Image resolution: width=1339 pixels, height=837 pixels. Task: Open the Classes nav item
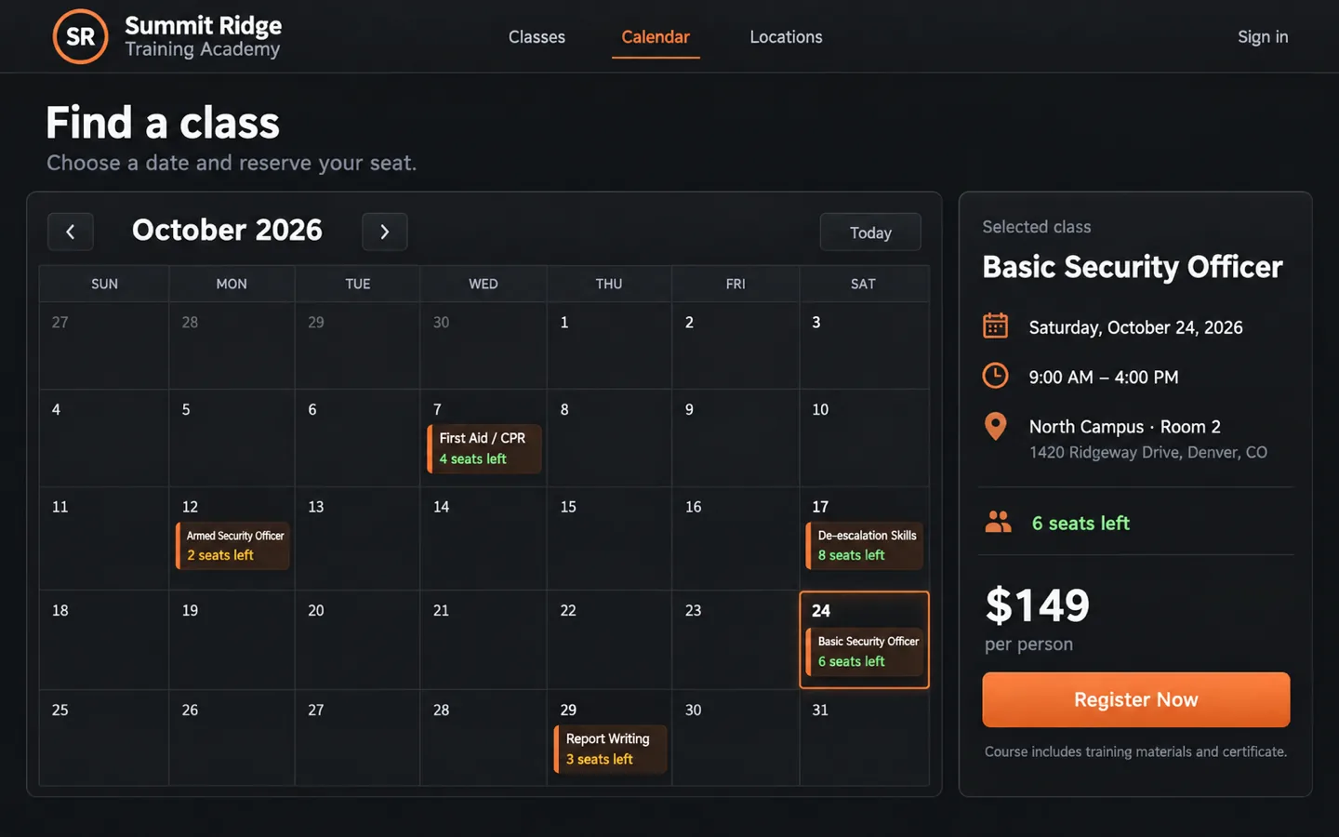click(x=537, y=37)
